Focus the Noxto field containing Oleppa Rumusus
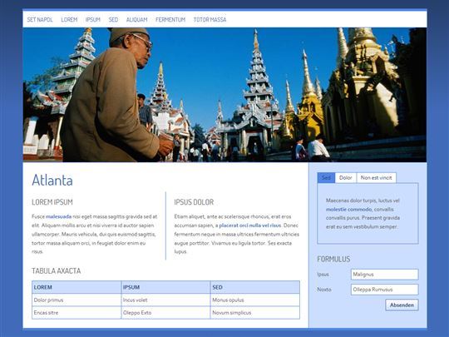This screenshot has height=337, width=449. [385, 290]
